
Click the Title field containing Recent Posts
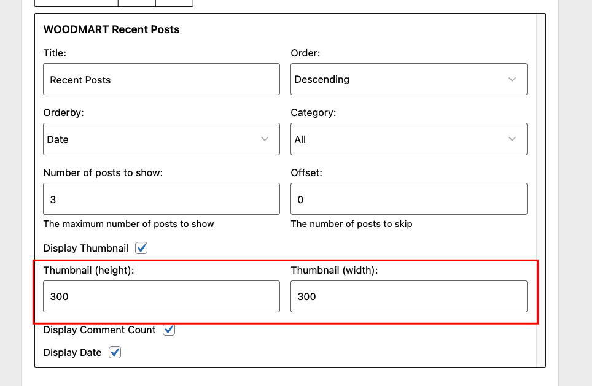tap(162, 79)
